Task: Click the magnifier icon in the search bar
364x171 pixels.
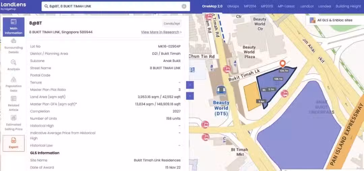Action: point(46,6)
